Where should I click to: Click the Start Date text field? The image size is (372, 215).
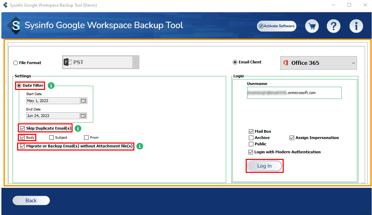click(53, 101)
